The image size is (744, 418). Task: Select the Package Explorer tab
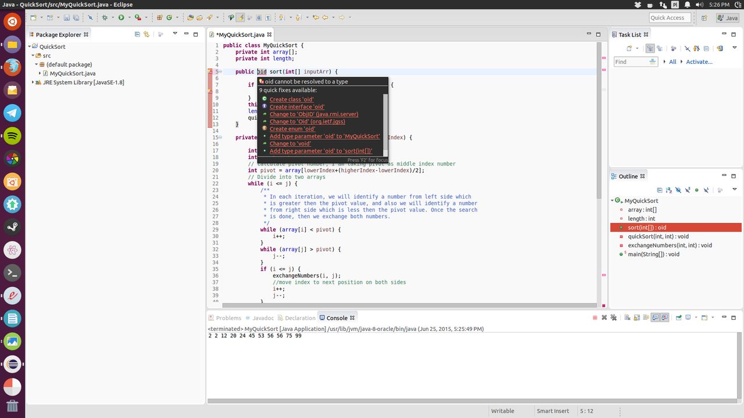coord(58,35)
